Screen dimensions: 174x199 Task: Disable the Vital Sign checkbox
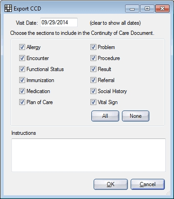tap(93, 102)
